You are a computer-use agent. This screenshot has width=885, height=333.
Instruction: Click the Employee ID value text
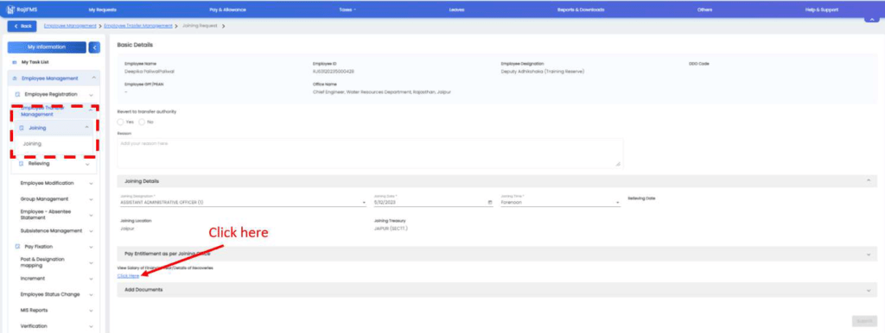coord(334,72)
